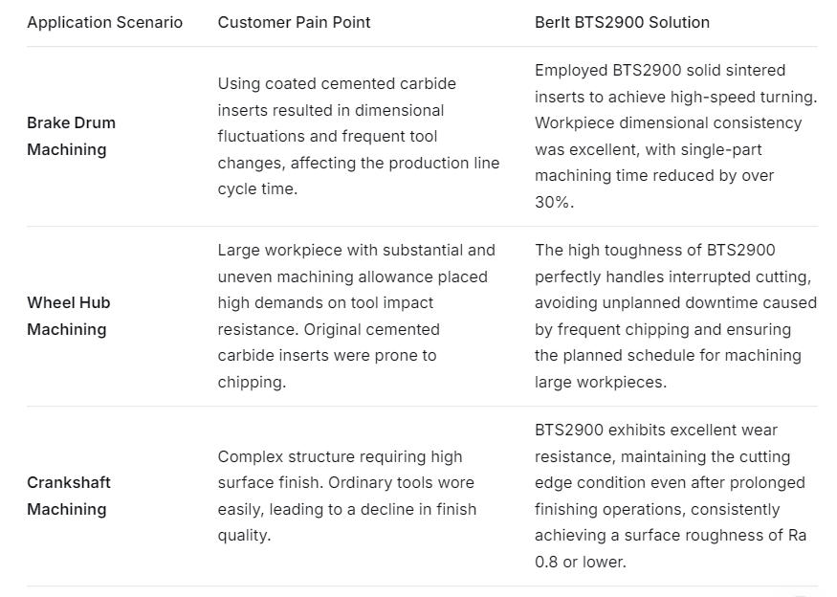Select the Brake Drum Machining row label
Screen dimensions: 837x597
coord(71,136)
